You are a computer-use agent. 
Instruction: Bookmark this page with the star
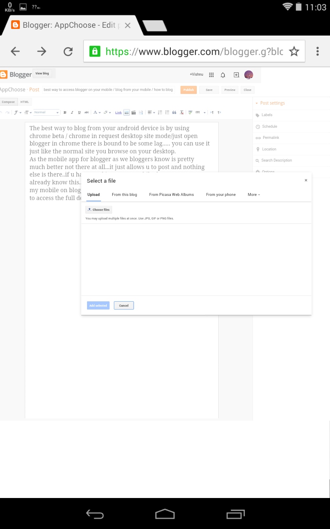click(294, 51)
